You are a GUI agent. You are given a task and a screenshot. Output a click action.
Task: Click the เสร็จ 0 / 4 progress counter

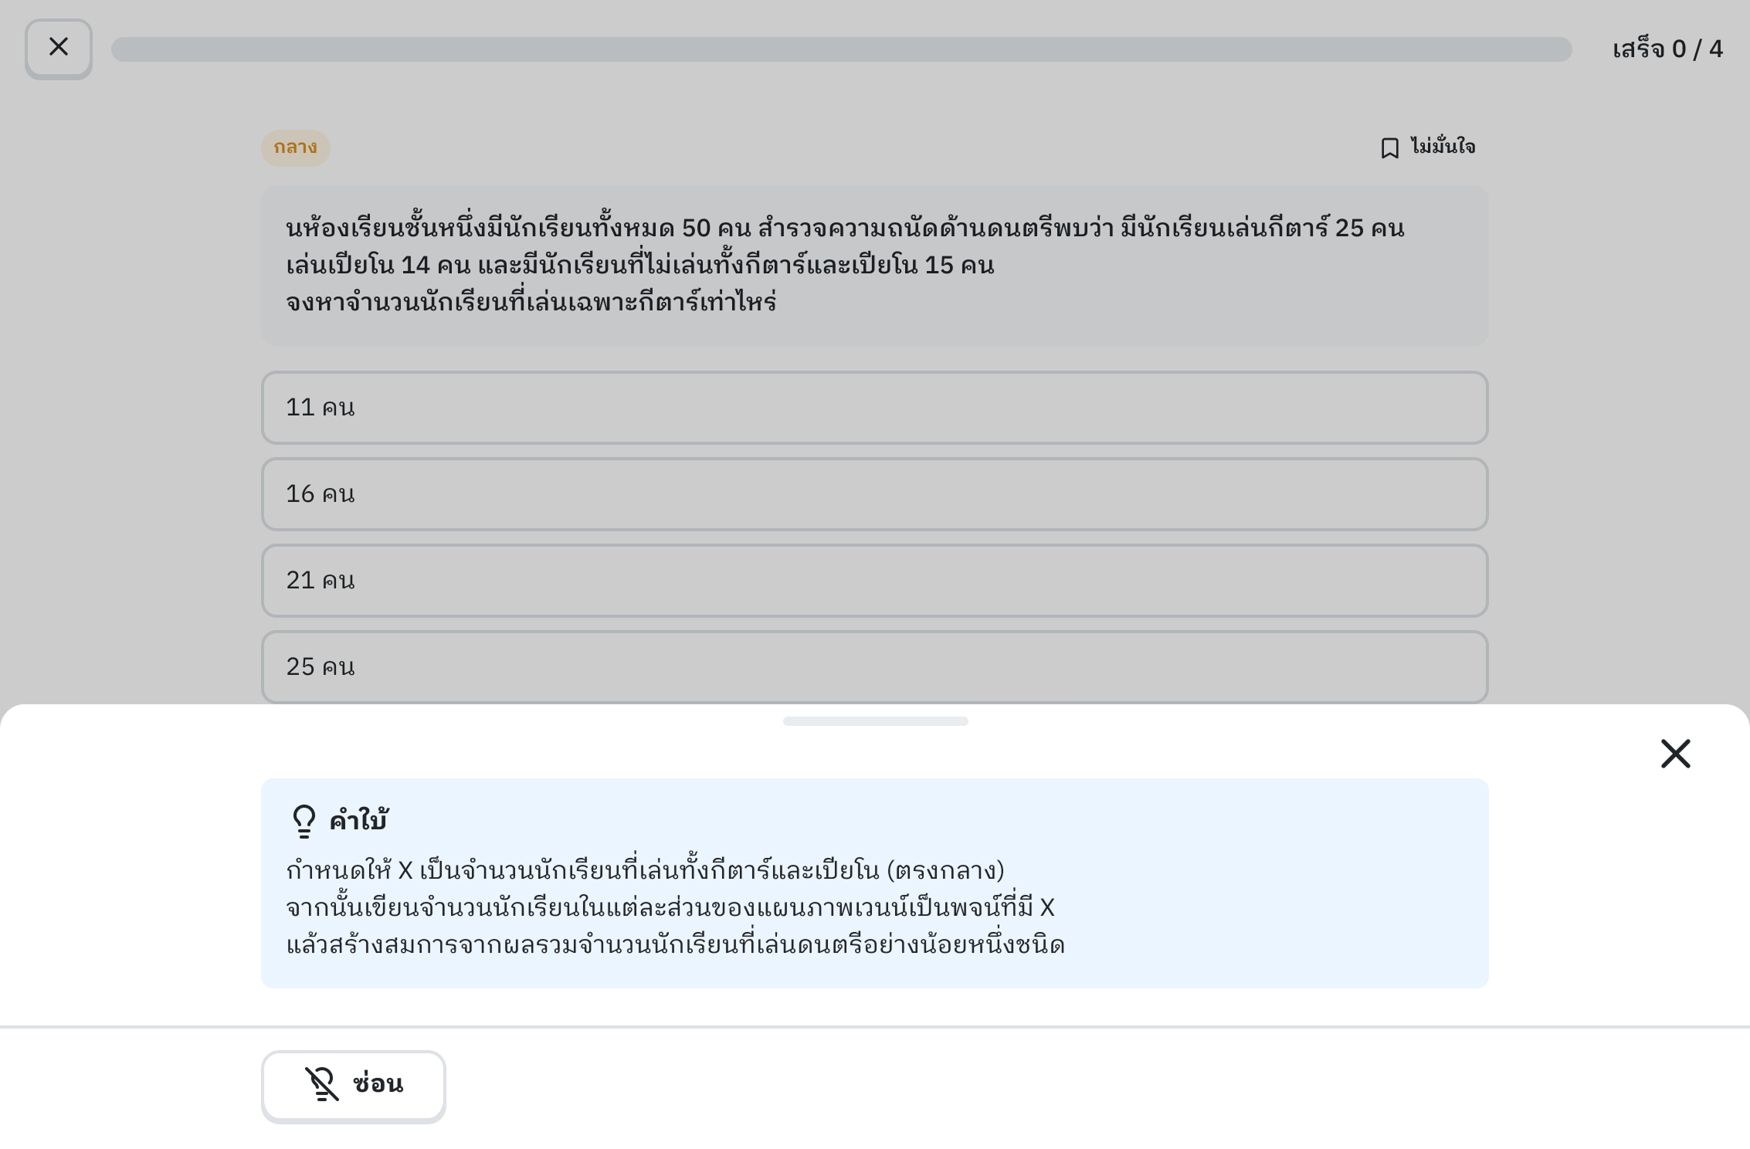[x=1667, y=49]
